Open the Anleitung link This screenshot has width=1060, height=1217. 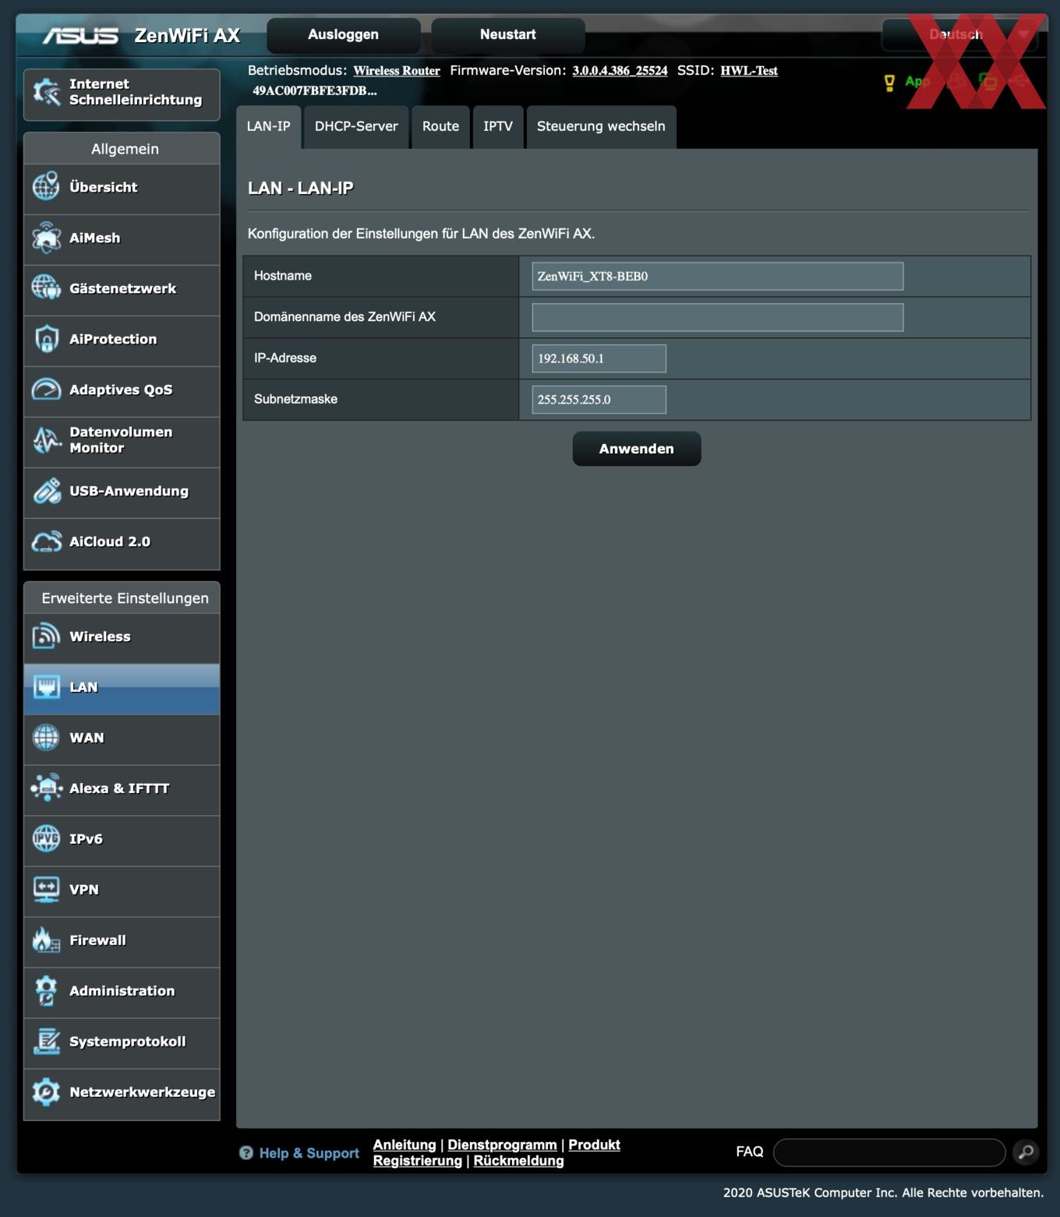[405, 1145]
